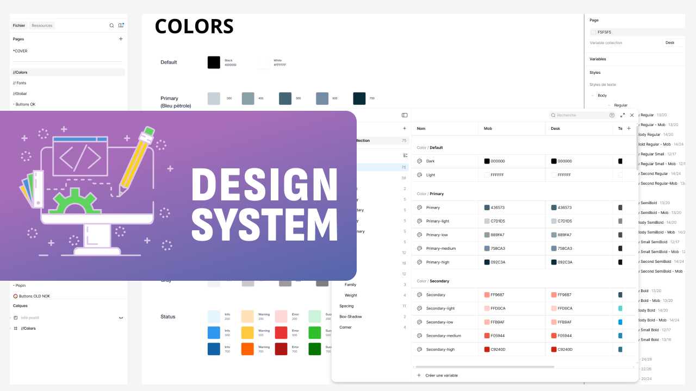This screenshot has width=696, height=391.
Task: Add a new page with the plus icon
Action: point(121,39)
